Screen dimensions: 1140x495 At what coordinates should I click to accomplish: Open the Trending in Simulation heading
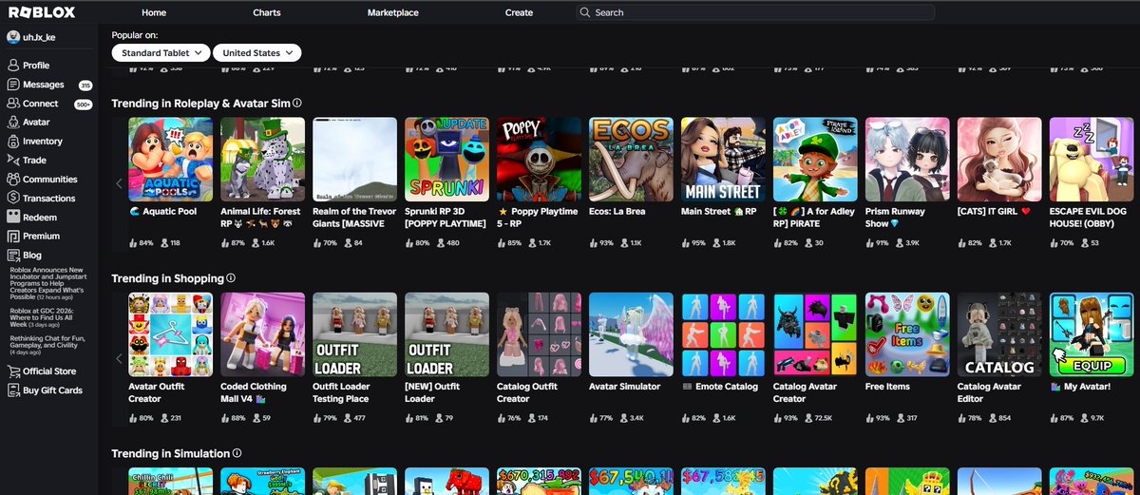click(171, 454)
